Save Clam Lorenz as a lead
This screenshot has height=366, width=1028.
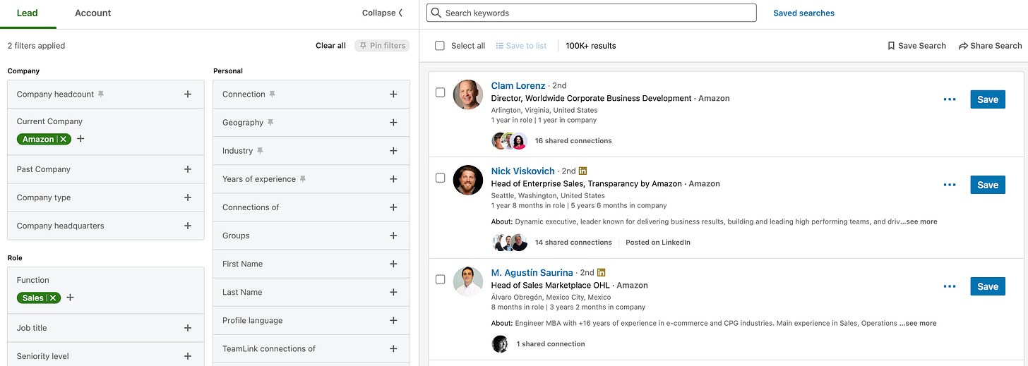click(x=988, y=99)
